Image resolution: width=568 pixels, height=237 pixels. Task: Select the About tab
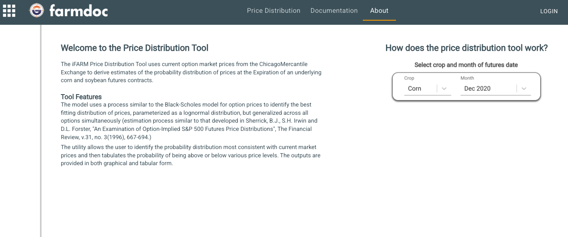379,11
